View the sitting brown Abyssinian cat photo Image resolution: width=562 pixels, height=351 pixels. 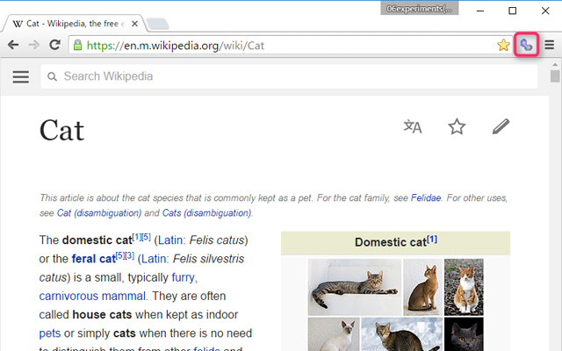[423, 287]
